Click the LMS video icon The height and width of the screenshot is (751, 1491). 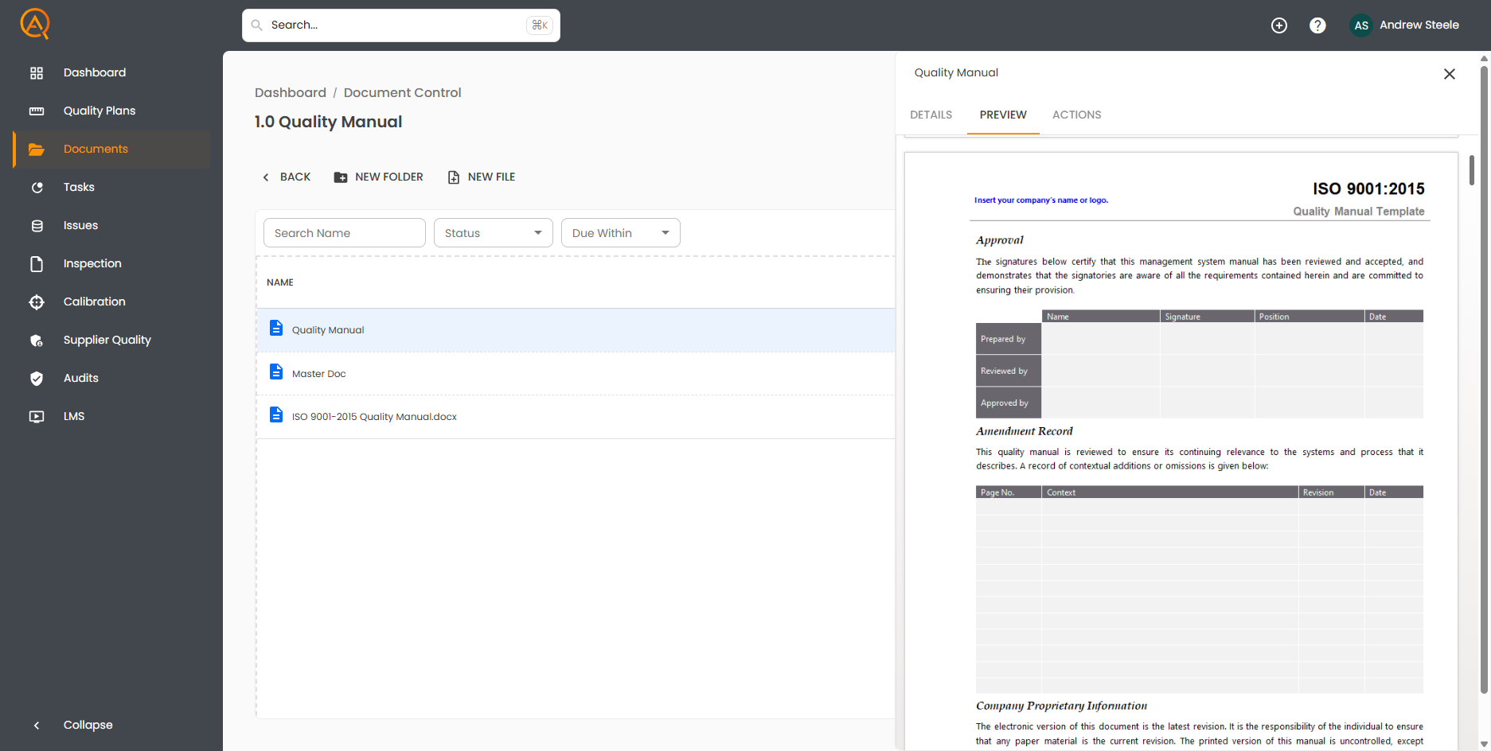[37, 417]
